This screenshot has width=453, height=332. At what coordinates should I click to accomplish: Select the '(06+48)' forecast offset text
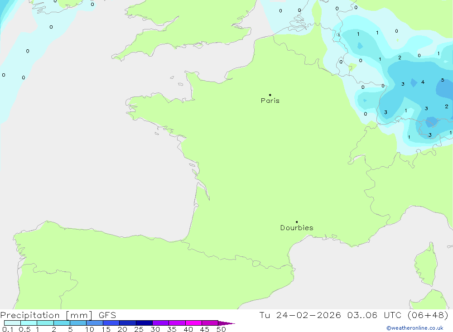(x=428, y=315)
